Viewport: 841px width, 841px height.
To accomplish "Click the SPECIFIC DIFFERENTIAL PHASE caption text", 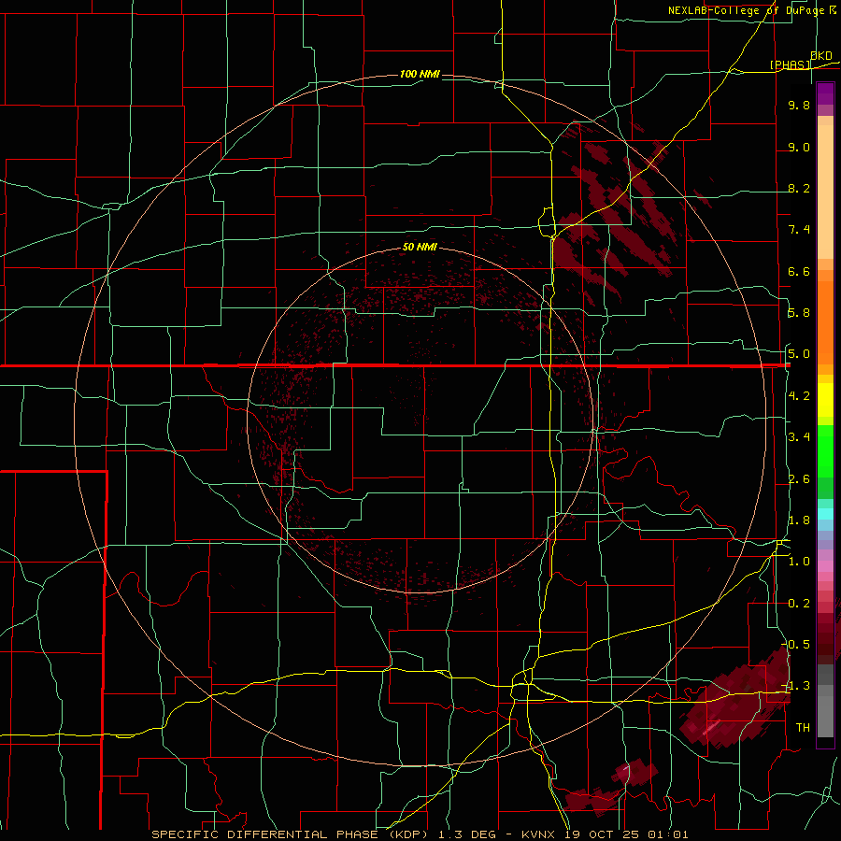I will (x=266, y=834).
